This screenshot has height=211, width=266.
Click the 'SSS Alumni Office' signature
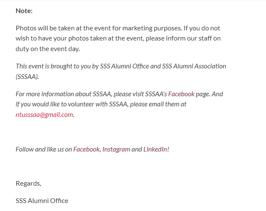tap(42, 201)
